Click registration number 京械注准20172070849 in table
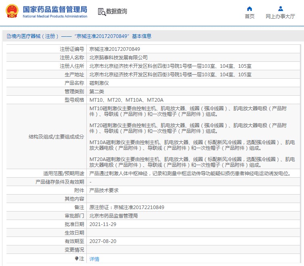The height and width of the screenshot is (266, 304). pos(115,49)
